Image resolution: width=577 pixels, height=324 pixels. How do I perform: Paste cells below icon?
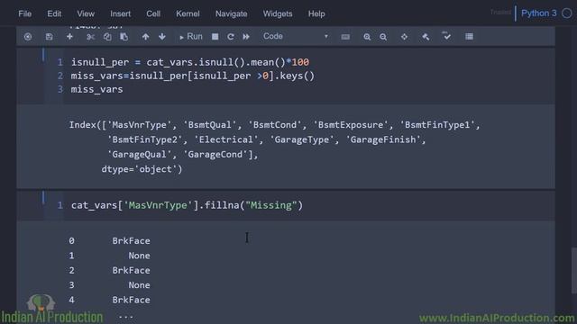pyautogui.click(x=124, y=37)
